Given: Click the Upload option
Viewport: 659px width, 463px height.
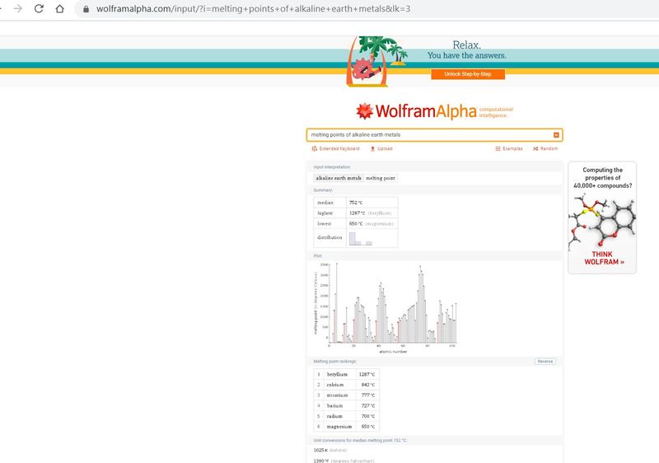Looking at the screenshot, I should [381, 148].
